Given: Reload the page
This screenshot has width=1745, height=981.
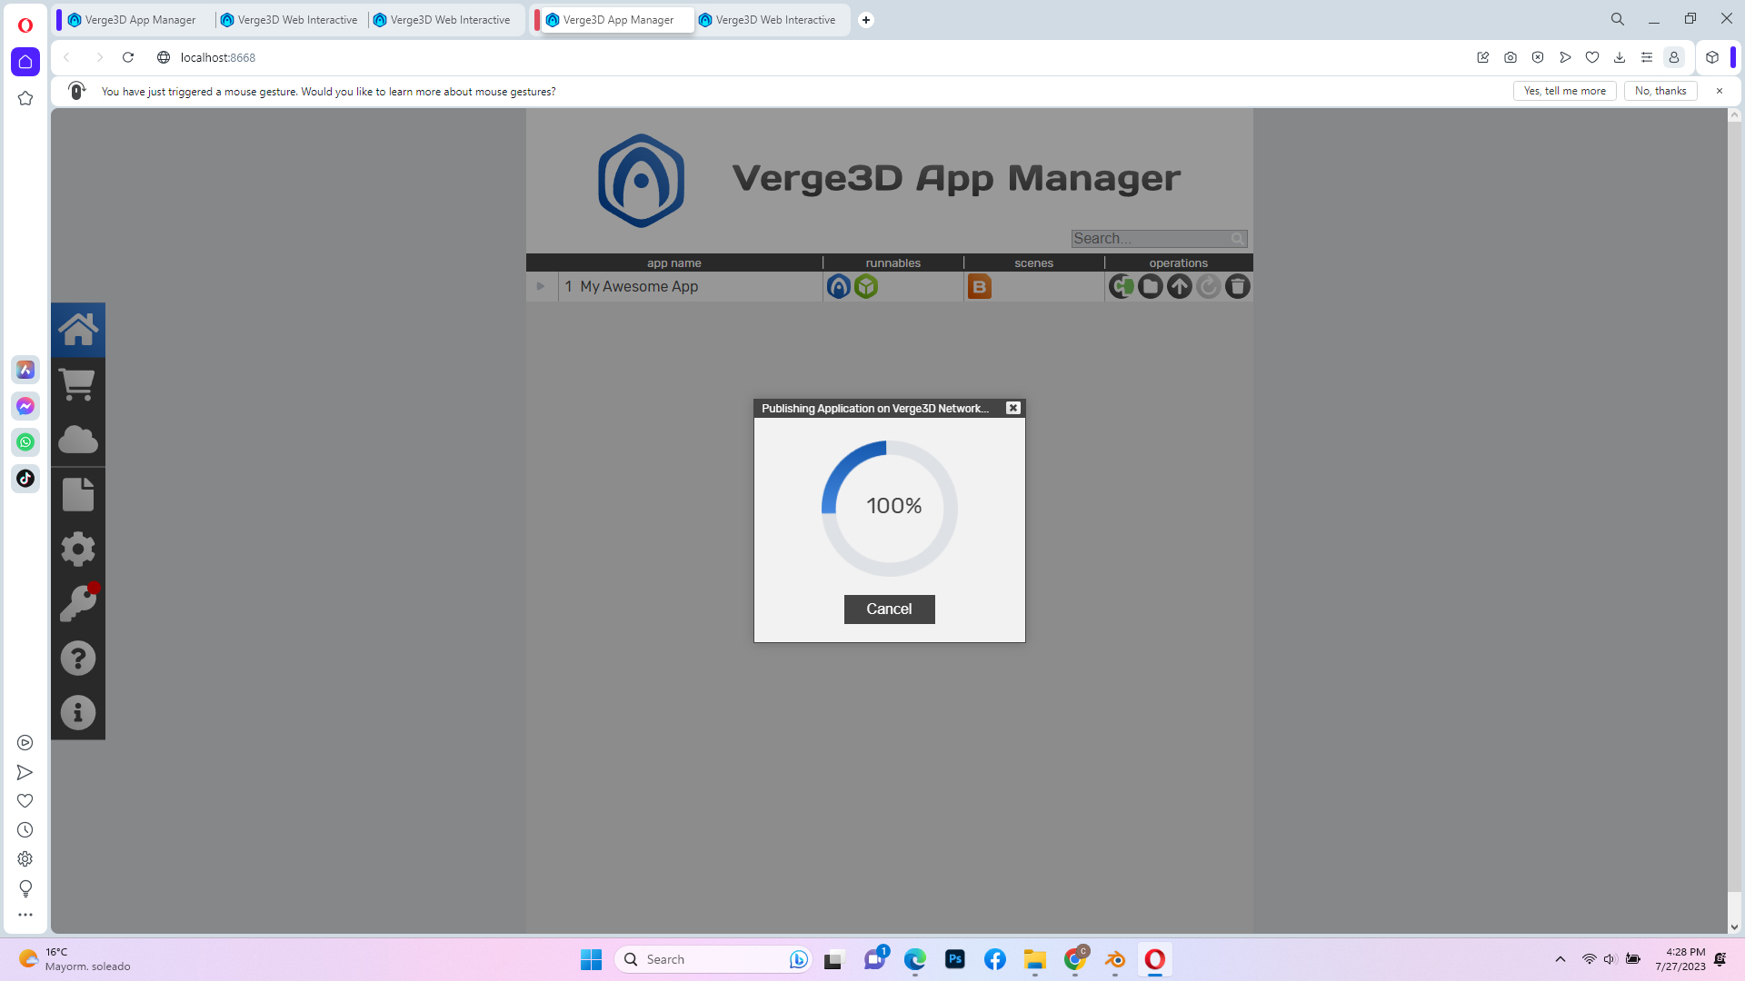Looking at the screenshot, I should (128, 57).
